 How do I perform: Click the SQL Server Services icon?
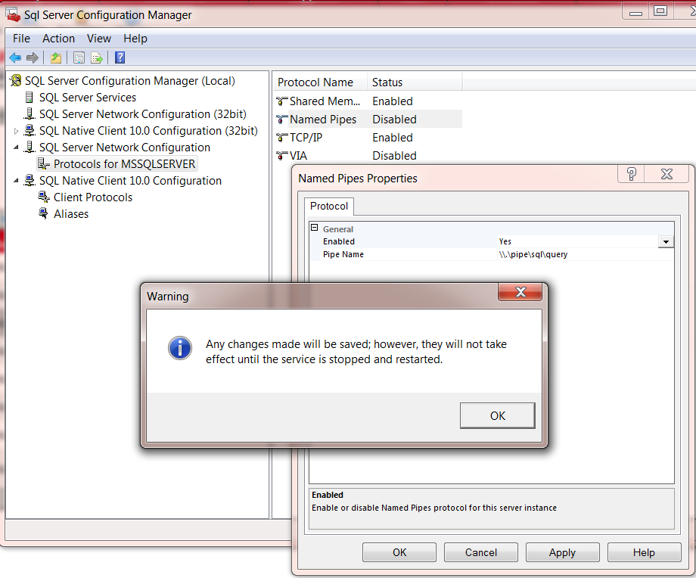[30, 98]
